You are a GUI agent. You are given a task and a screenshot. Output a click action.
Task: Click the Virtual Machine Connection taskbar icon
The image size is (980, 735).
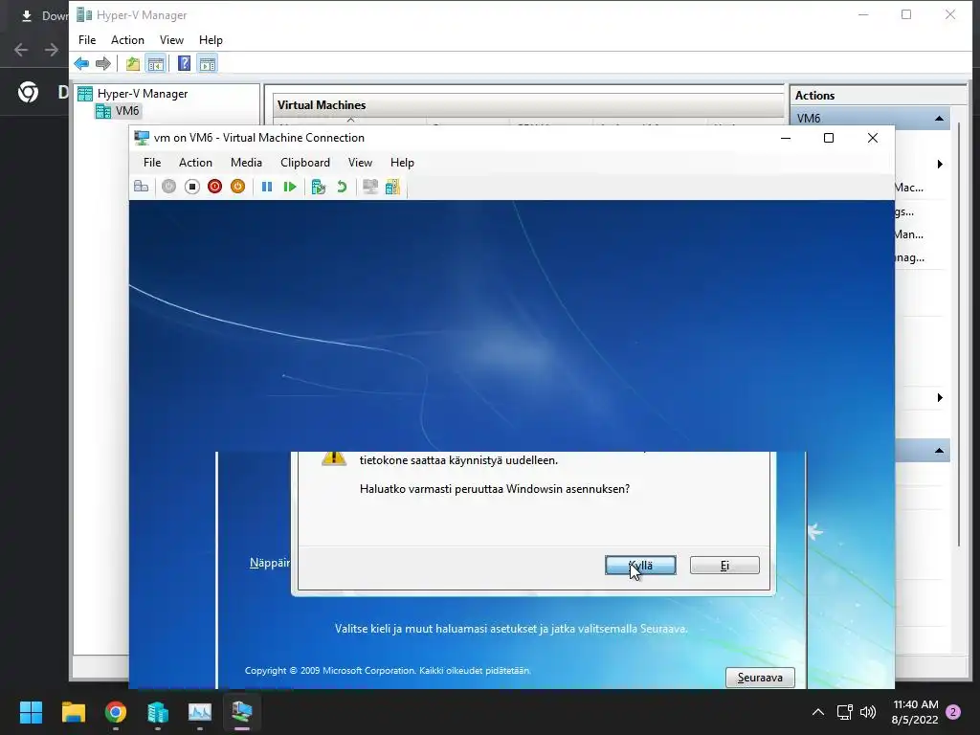(242, 711)
